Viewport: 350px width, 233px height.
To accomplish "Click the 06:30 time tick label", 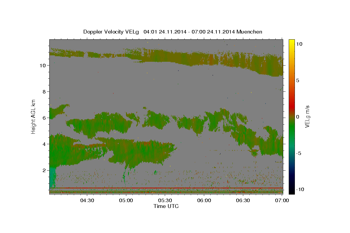I will pos(243,200).
